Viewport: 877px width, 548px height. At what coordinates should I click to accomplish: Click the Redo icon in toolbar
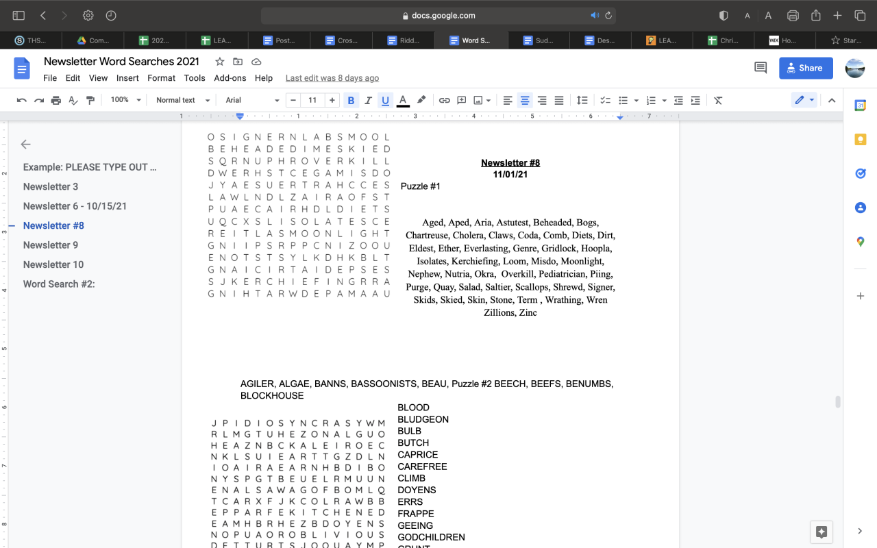pos(39,100)
